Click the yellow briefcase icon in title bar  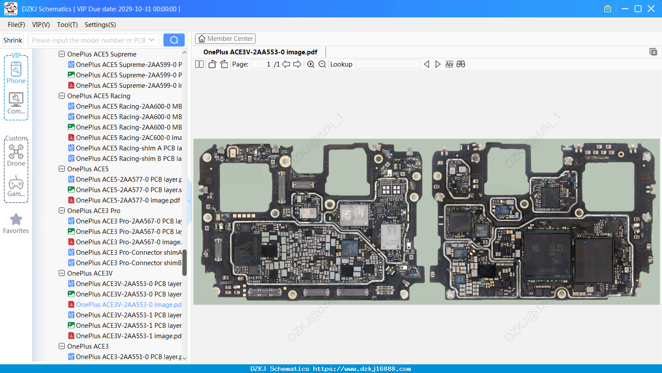click(608, 9)
